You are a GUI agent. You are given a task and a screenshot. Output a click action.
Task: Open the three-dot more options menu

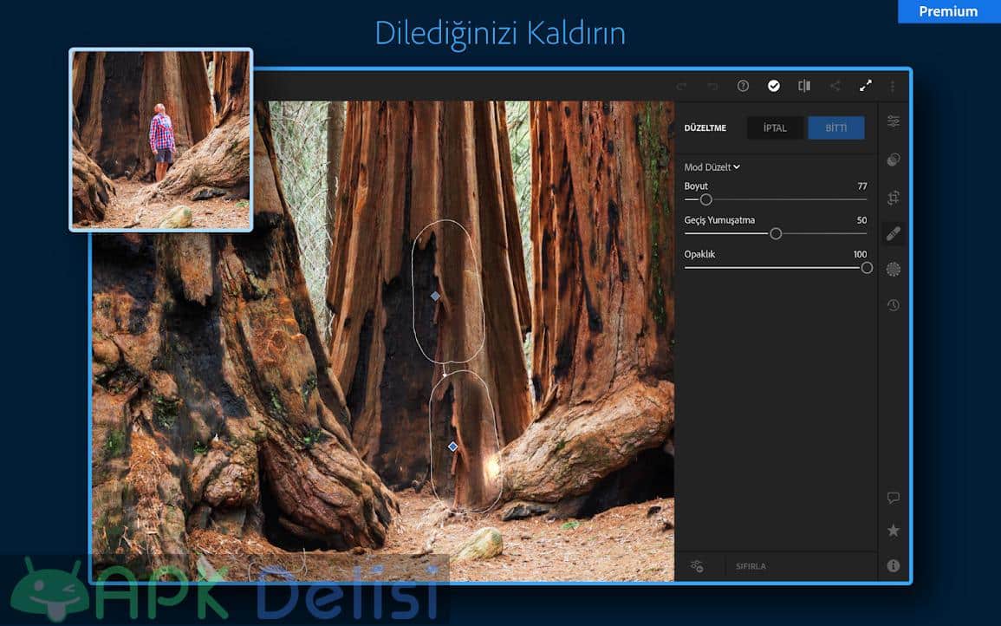point(893,86)
